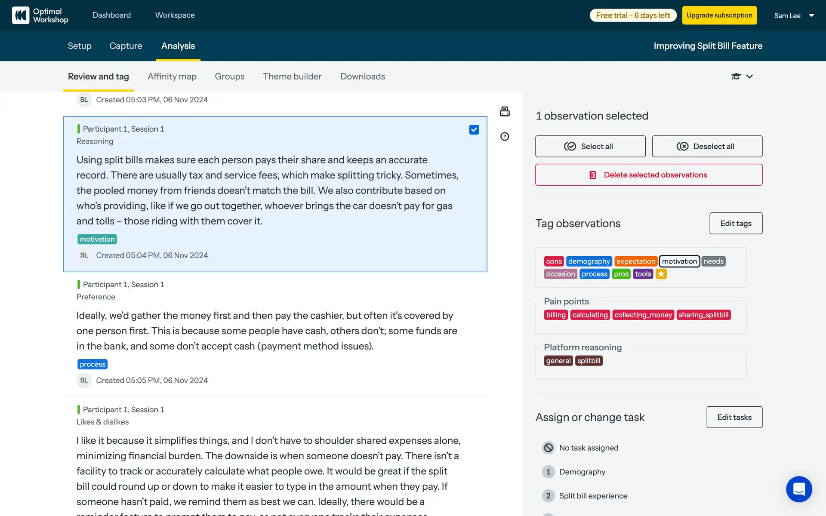Image resolution: width=826 pixels, height=516 pixels.
Task: Assign task 1 Demography
Action: (582, 472)
